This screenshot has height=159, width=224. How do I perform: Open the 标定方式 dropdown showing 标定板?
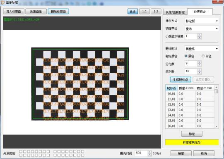(x=201, y=21)
